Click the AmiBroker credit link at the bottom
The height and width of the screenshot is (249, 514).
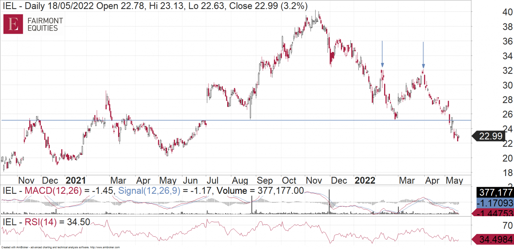click(60, 247)
